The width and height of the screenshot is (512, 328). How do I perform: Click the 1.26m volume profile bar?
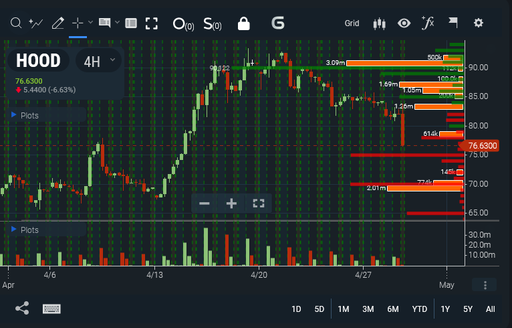pos(438,106)
